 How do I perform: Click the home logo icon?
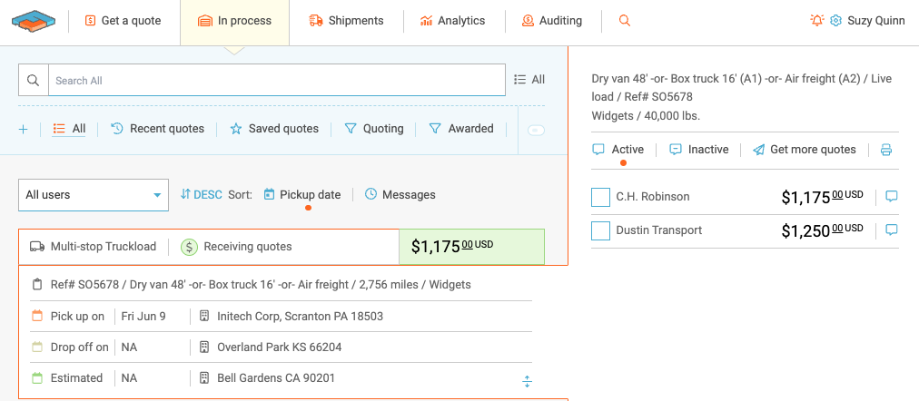click(33, 20)
